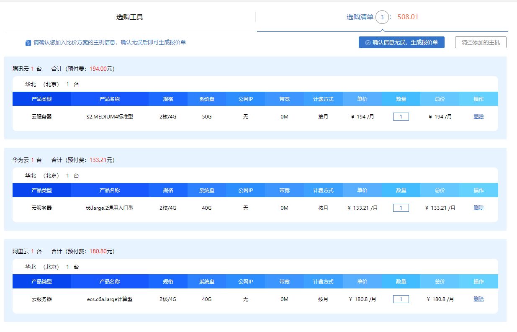The width and height of the screenshot is (517, 332).
Task: Click the 50G system disk cell
Action: (207, 117)
